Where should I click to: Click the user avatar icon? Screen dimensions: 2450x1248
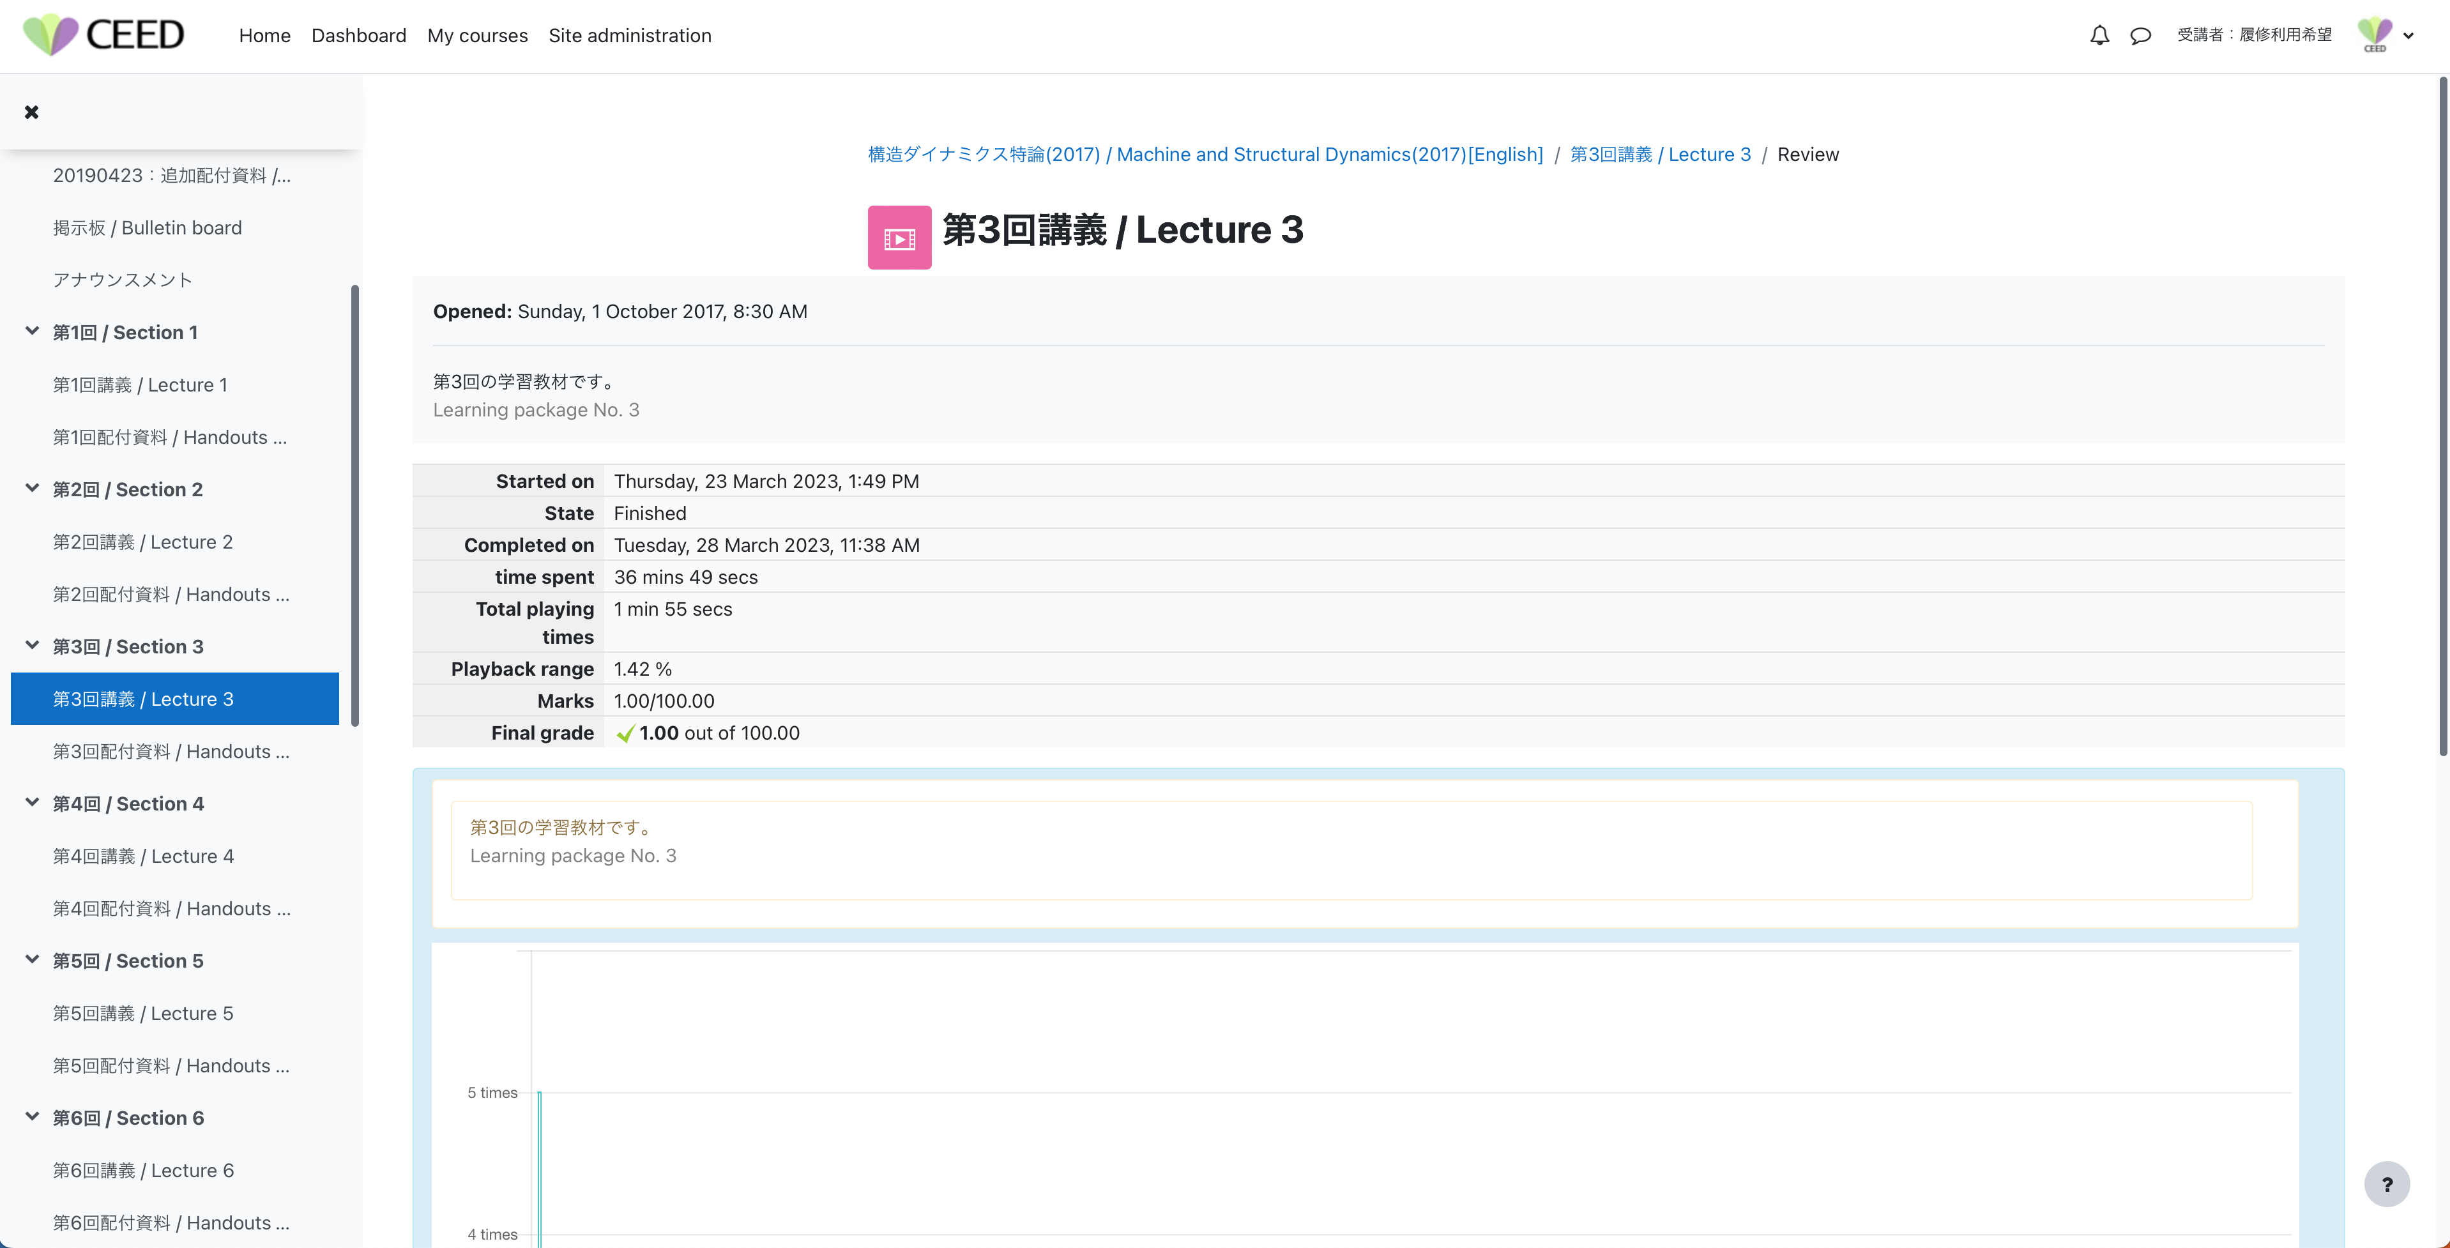(x=2374, y=35)
